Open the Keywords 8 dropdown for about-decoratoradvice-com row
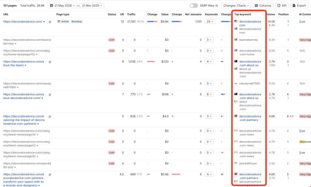This screenshot has height=187, width=311. coord(209,94)
